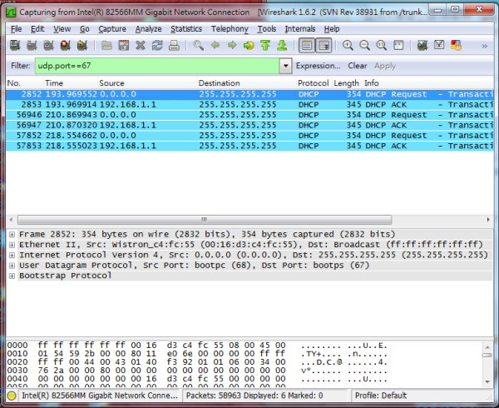
Task: Open the capture interfaces list icon
Action: pos(14,46)
